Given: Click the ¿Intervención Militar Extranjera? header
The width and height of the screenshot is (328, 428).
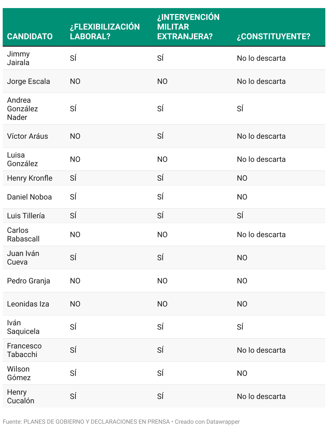Looking at the screenshot, I should coord(188,27).
